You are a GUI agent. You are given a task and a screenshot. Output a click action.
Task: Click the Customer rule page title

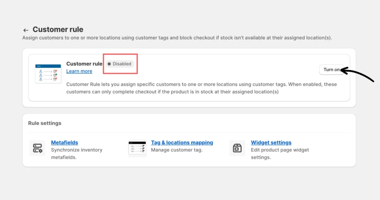58,29
